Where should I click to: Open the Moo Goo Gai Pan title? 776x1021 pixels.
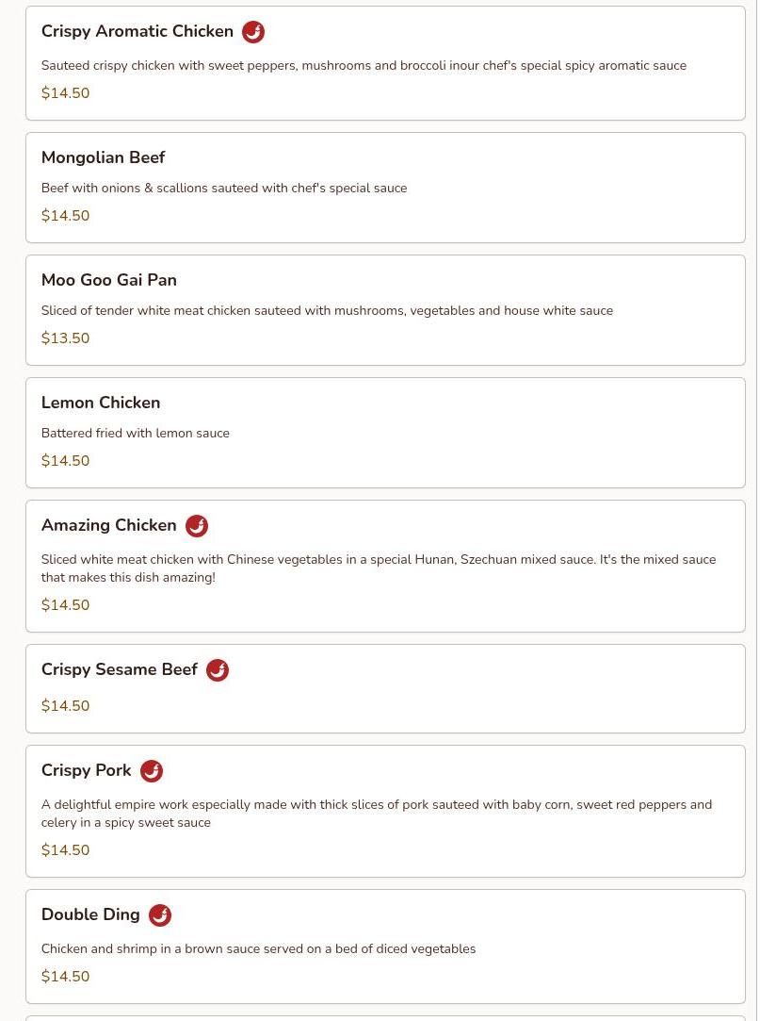(108, 280)
